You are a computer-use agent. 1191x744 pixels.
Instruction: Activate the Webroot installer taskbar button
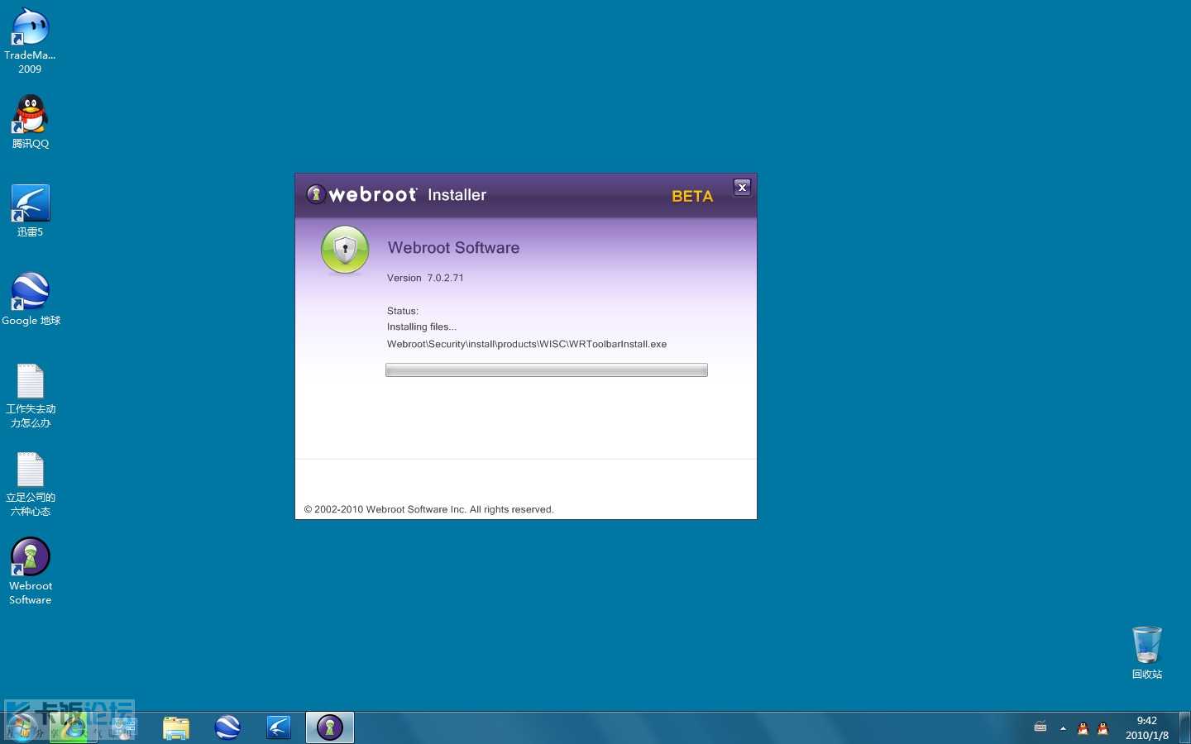pyautogui.click(x=330, y=727)
